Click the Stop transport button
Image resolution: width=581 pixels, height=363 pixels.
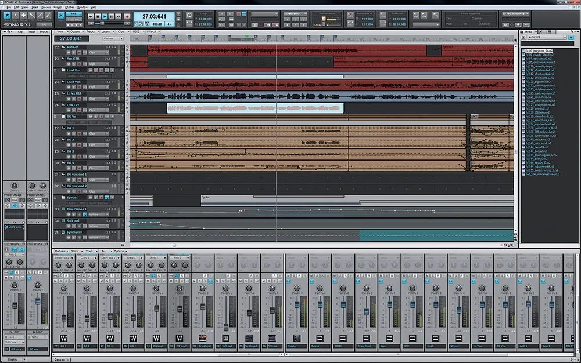(98, 17)
